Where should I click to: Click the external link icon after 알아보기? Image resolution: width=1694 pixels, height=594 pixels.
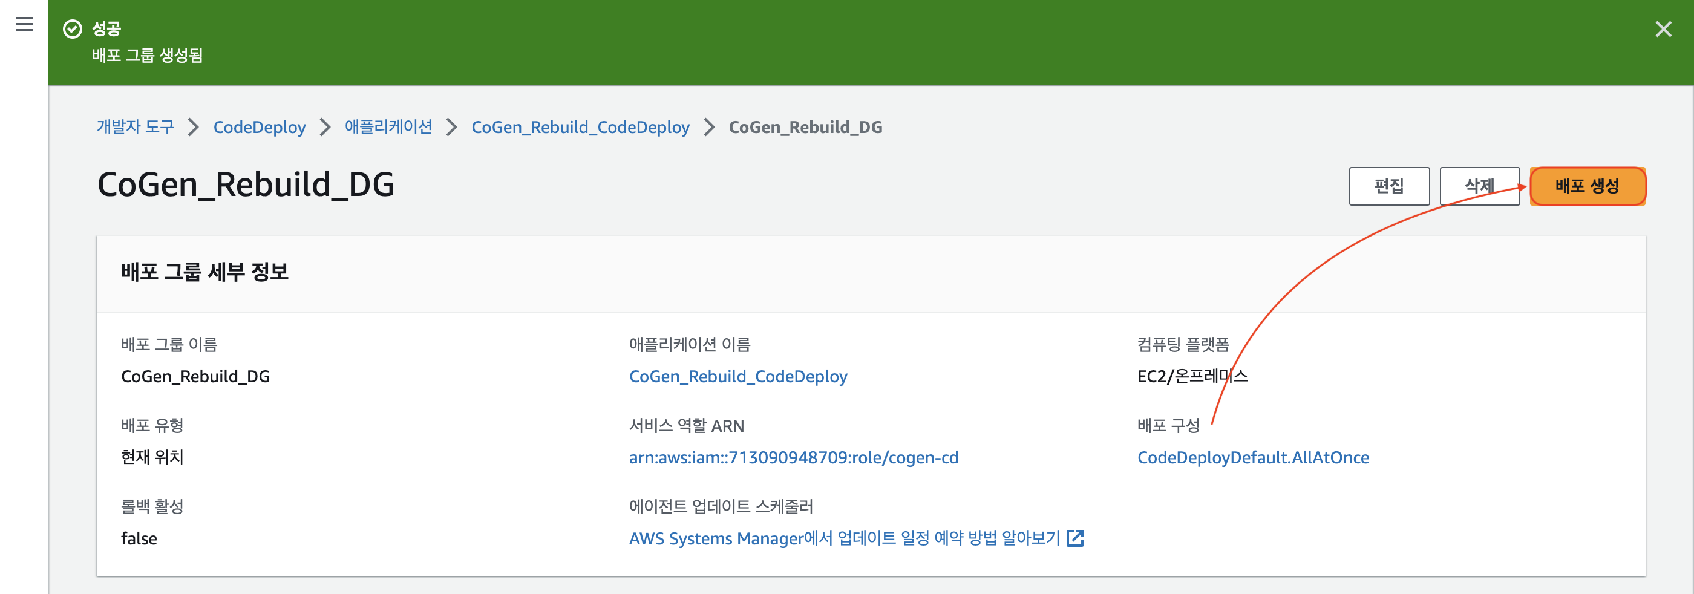1075,538
